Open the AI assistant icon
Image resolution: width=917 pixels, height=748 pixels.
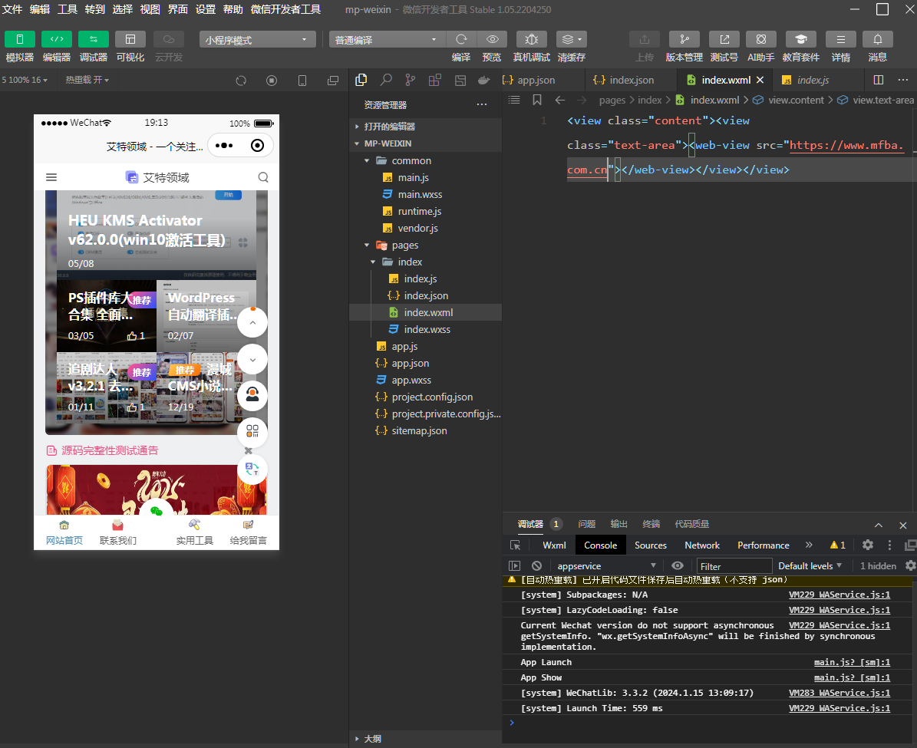761,39
